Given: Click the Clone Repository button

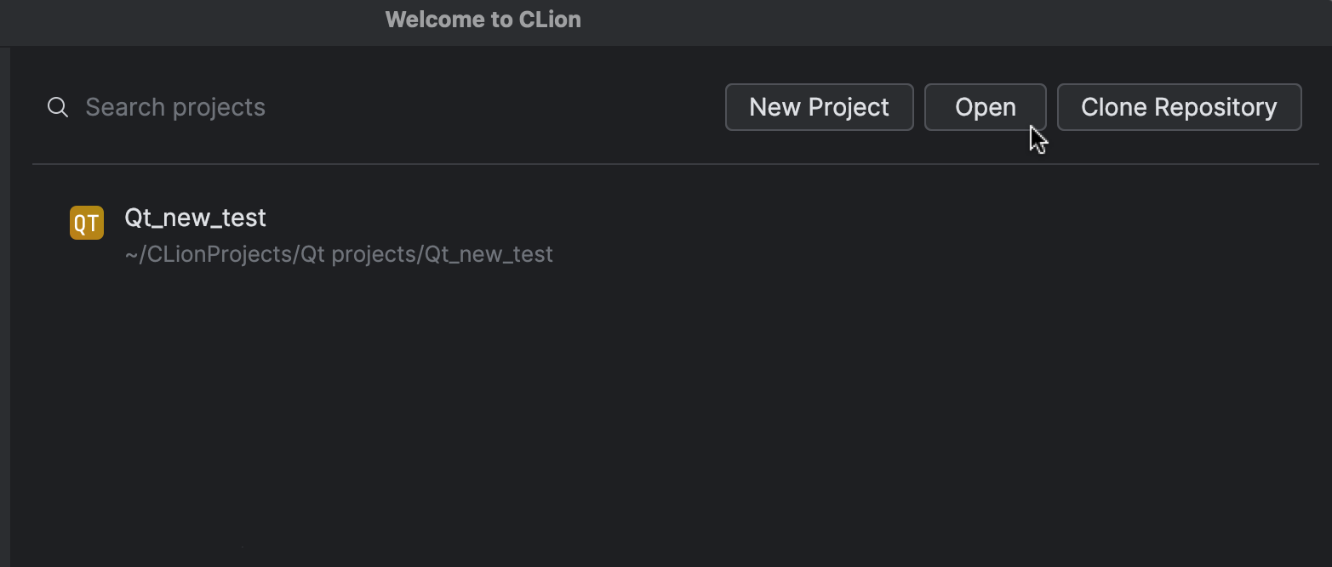Looking at the screenshot, I should point(1179,107).
